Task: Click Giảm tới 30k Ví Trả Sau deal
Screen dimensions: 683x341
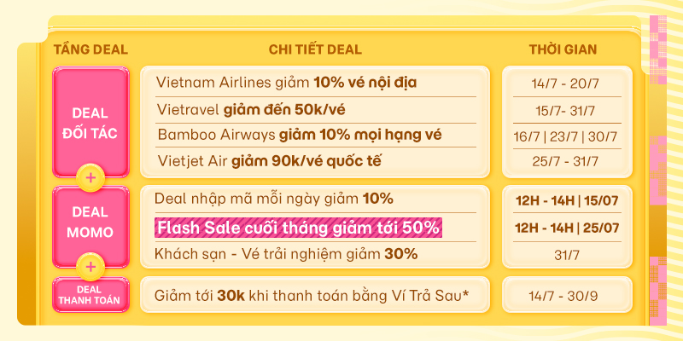Action: [312, 296]
